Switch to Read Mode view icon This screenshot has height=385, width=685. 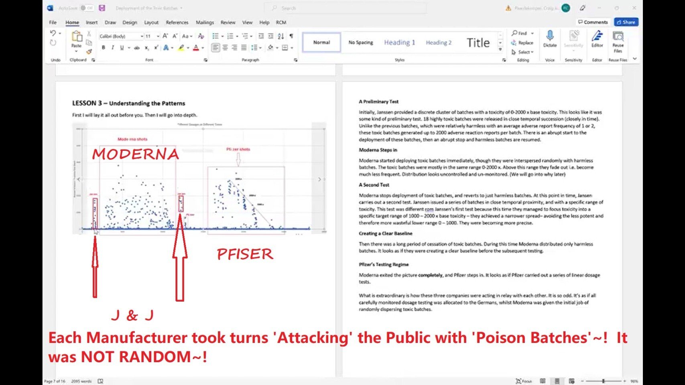coord(543,381)
